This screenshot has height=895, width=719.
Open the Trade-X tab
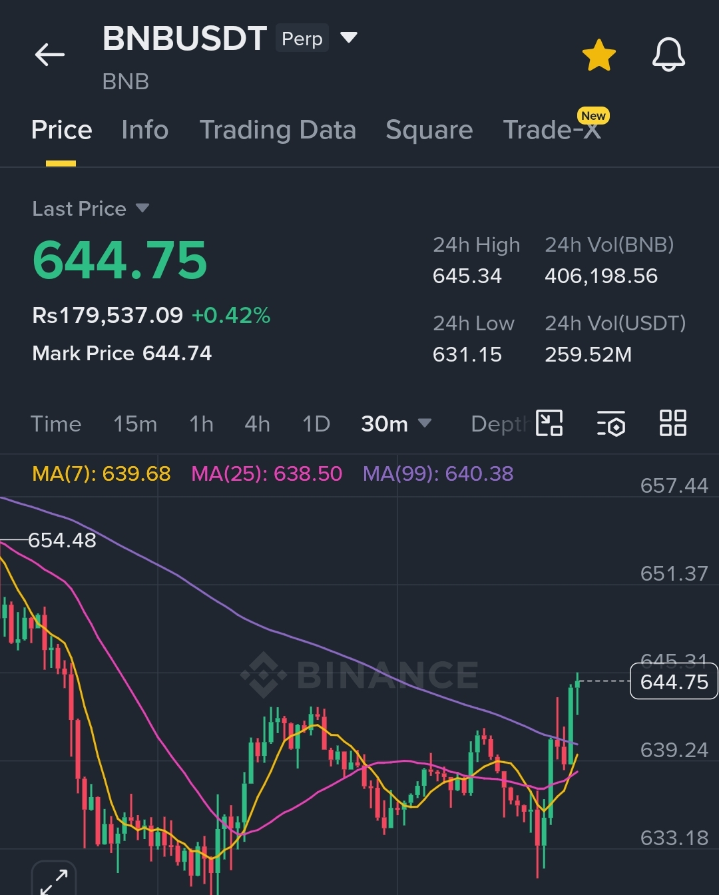tap(552, 130)
